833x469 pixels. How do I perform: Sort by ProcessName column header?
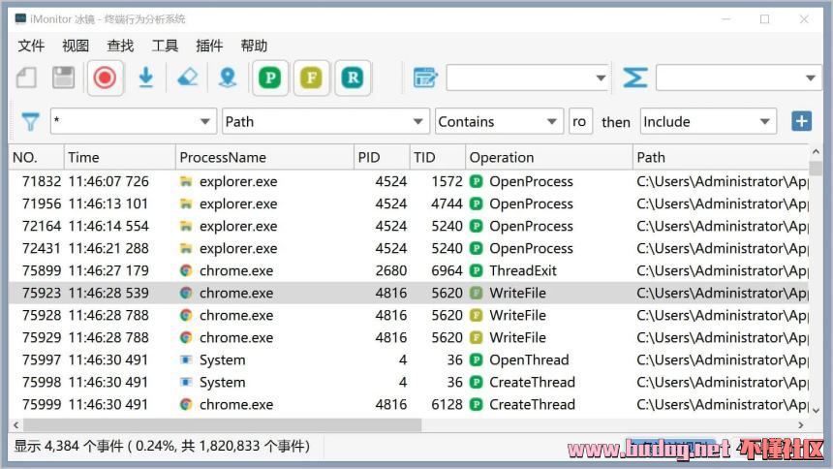[x=223, y=157]
